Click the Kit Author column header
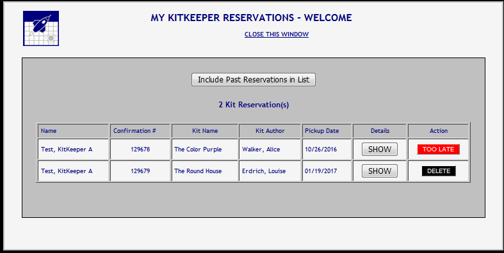 pos(270,131)
